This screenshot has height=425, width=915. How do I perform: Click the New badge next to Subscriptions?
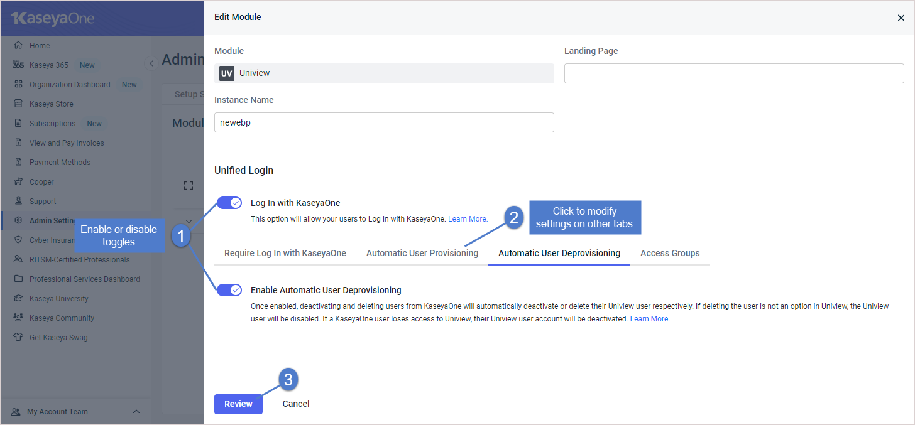tap(94, 123)
